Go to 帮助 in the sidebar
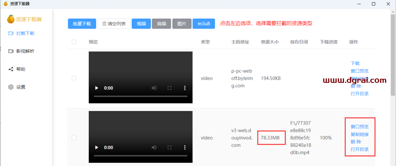This screenshot has height=166, width=396. tap(21, 69)
